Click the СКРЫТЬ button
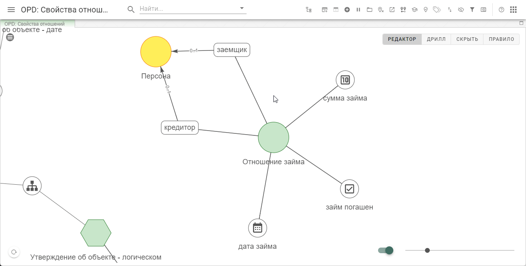 click(467, 39)
